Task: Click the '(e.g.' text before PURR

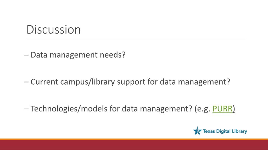Action: click(x=202, y=109)
